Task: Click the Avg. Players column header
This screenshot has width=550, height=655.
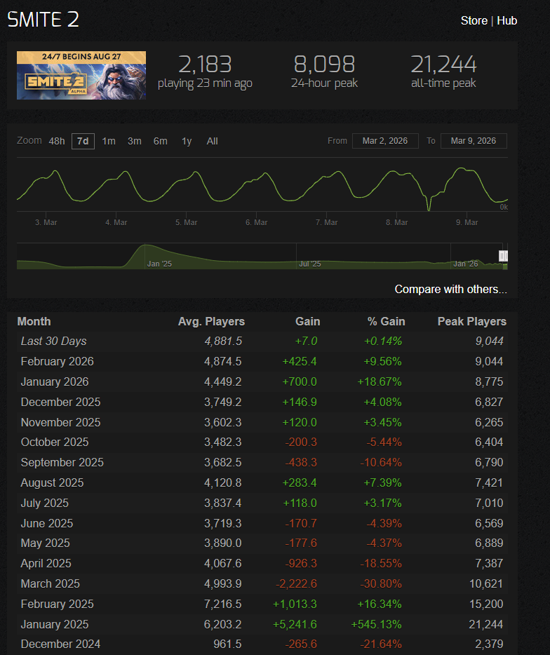Action: (x=211, y=321)
